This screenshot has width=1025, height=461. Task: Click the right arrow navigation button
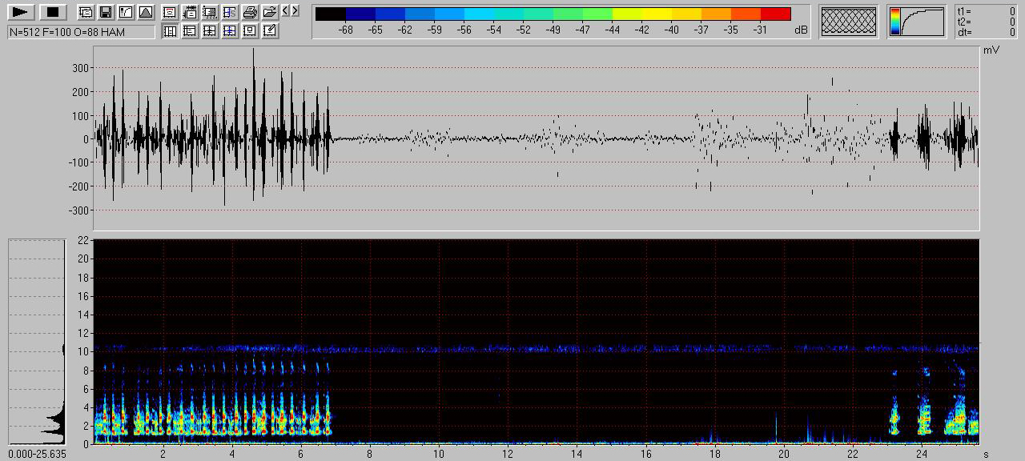pos(295,11)
